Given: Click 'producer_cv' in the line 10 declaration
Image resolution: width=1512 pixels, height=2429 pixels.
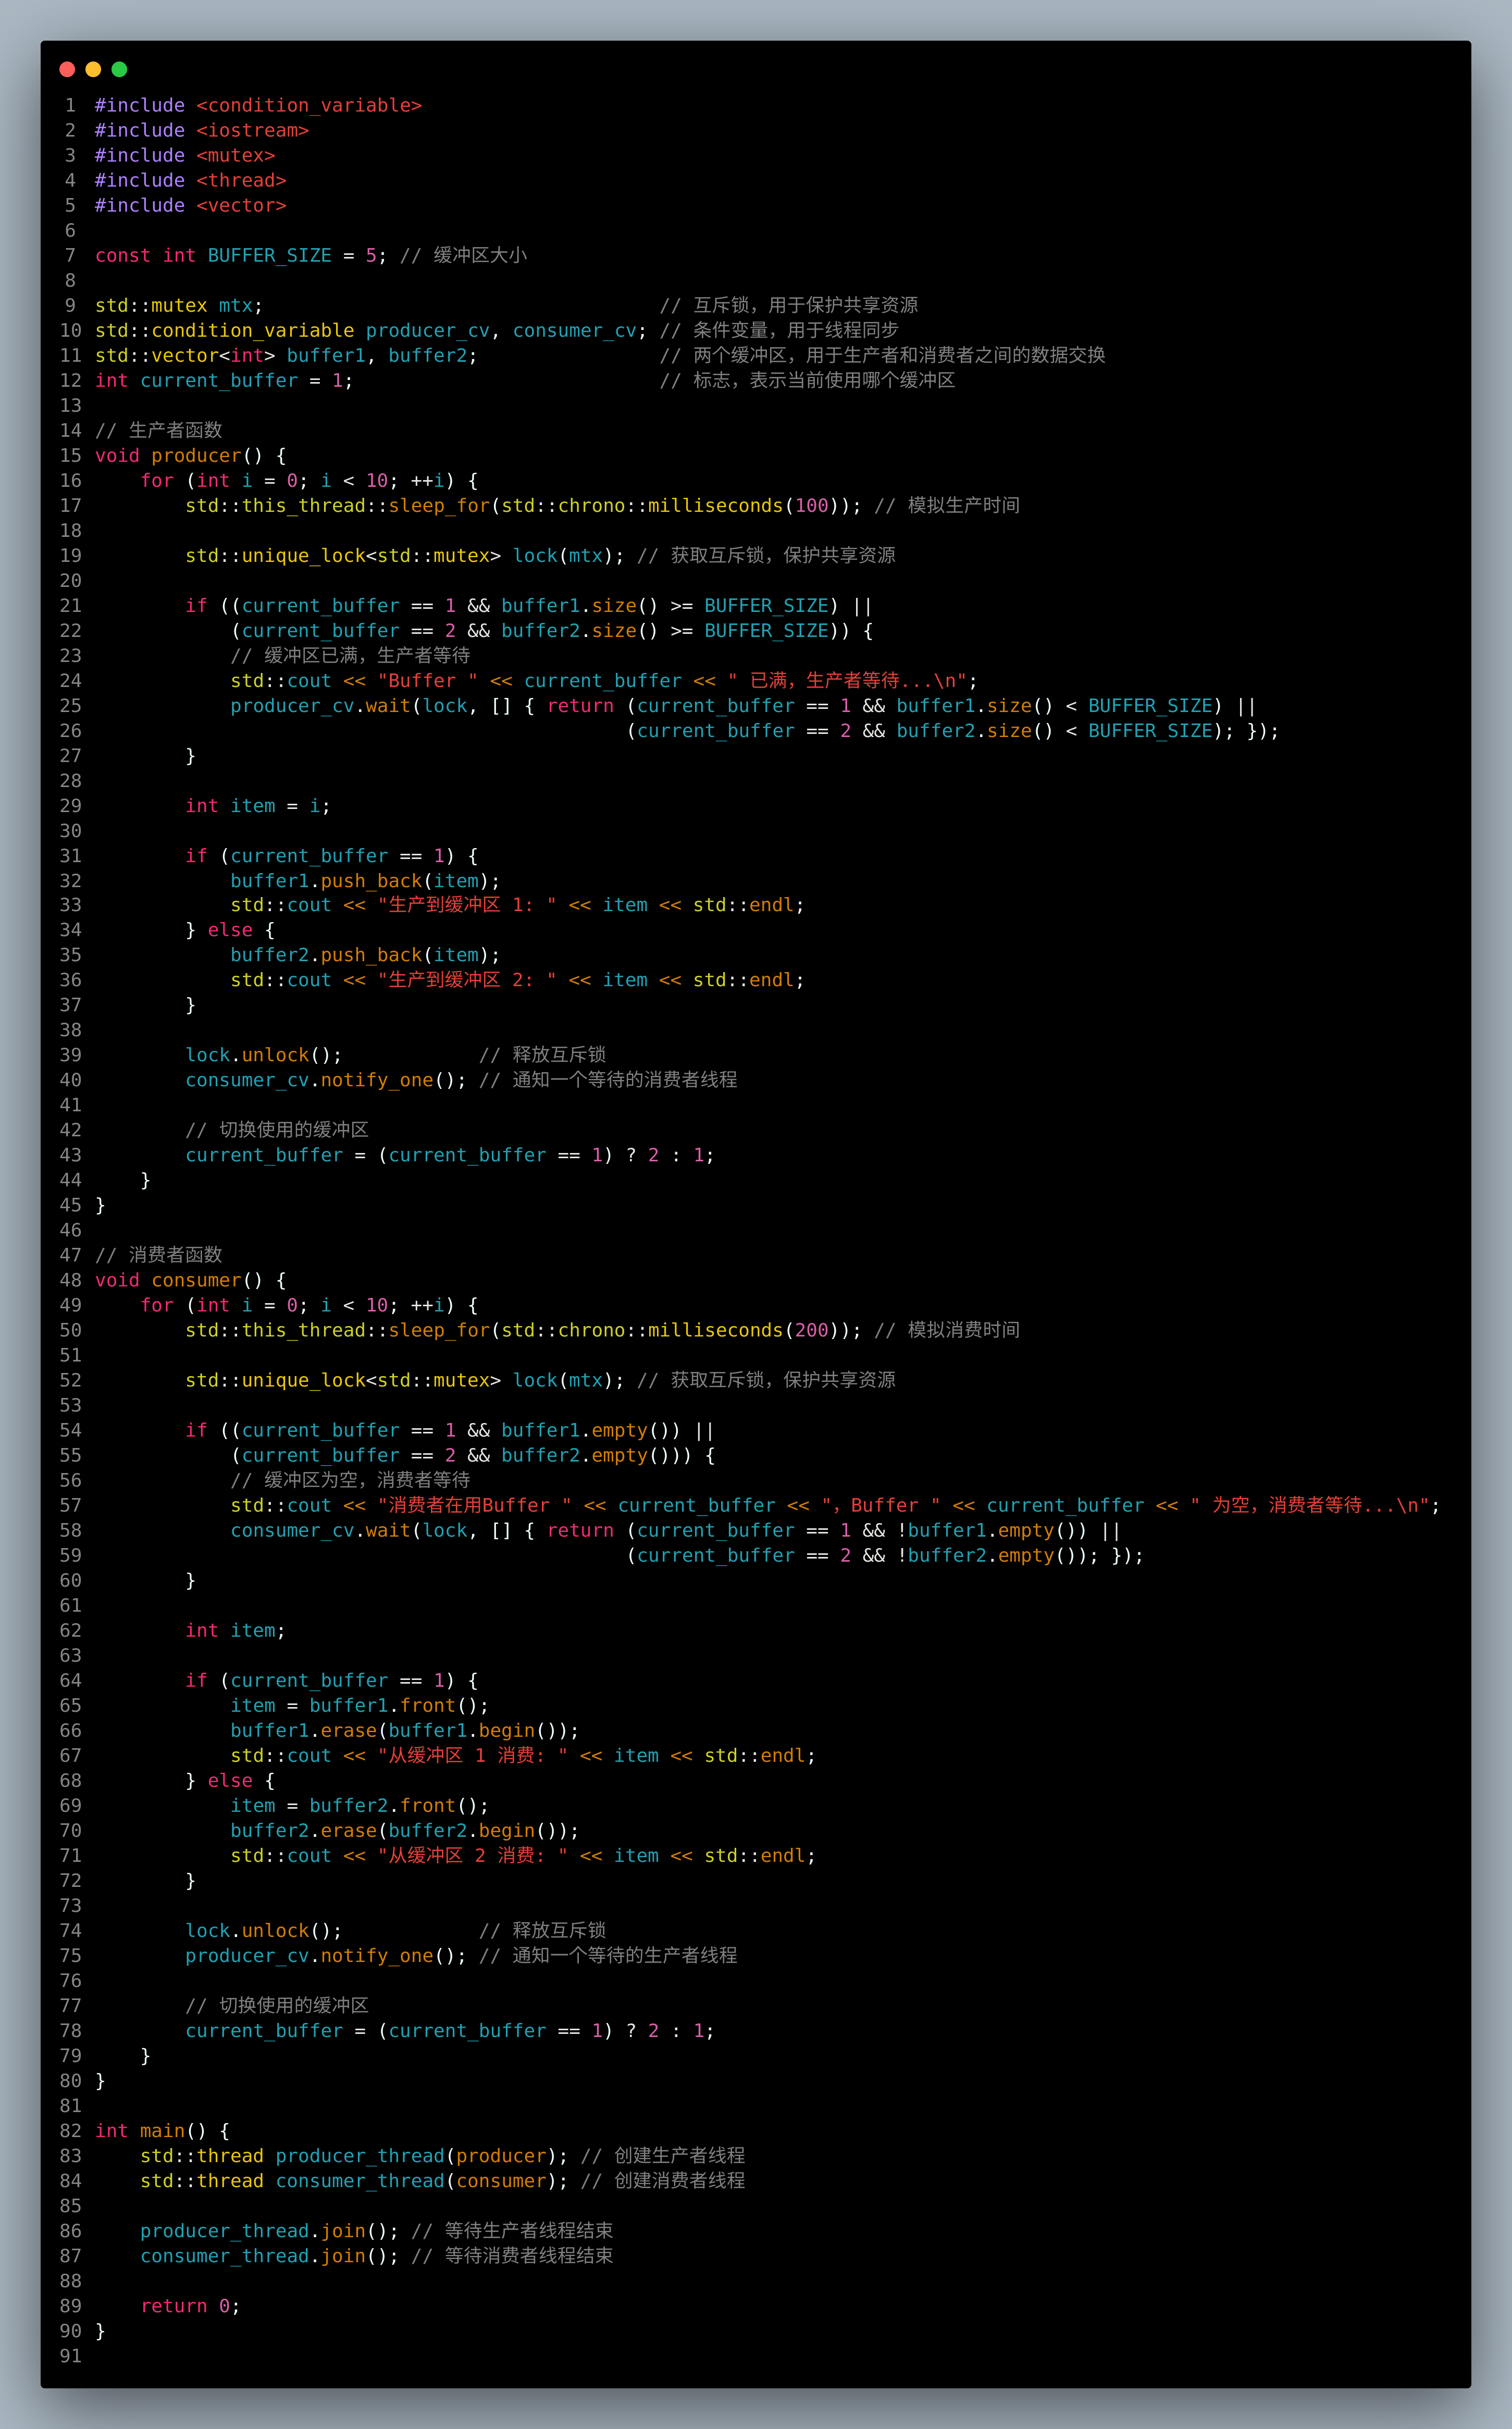Looking at the screenshot, I should pyautogui.click(x=427, y=330).
